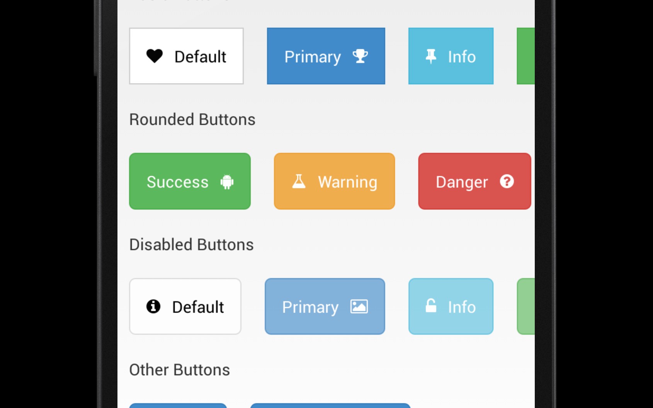Tap the faded green button in disabled row
The width and height of the screenshot is (653, 408).
pos(526,306)
